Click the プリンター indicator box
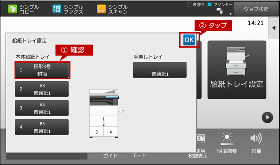Viewport: 280px width, 165px height. click(x=210, y=4)
